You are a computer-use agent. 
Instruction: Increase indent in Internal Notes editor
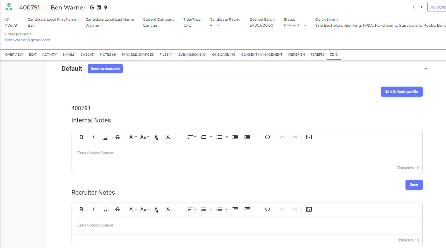[247, 137]
